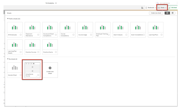Screen dimensions: 180x107
Task: Switch to grid view of sheets
Action: 167,13
